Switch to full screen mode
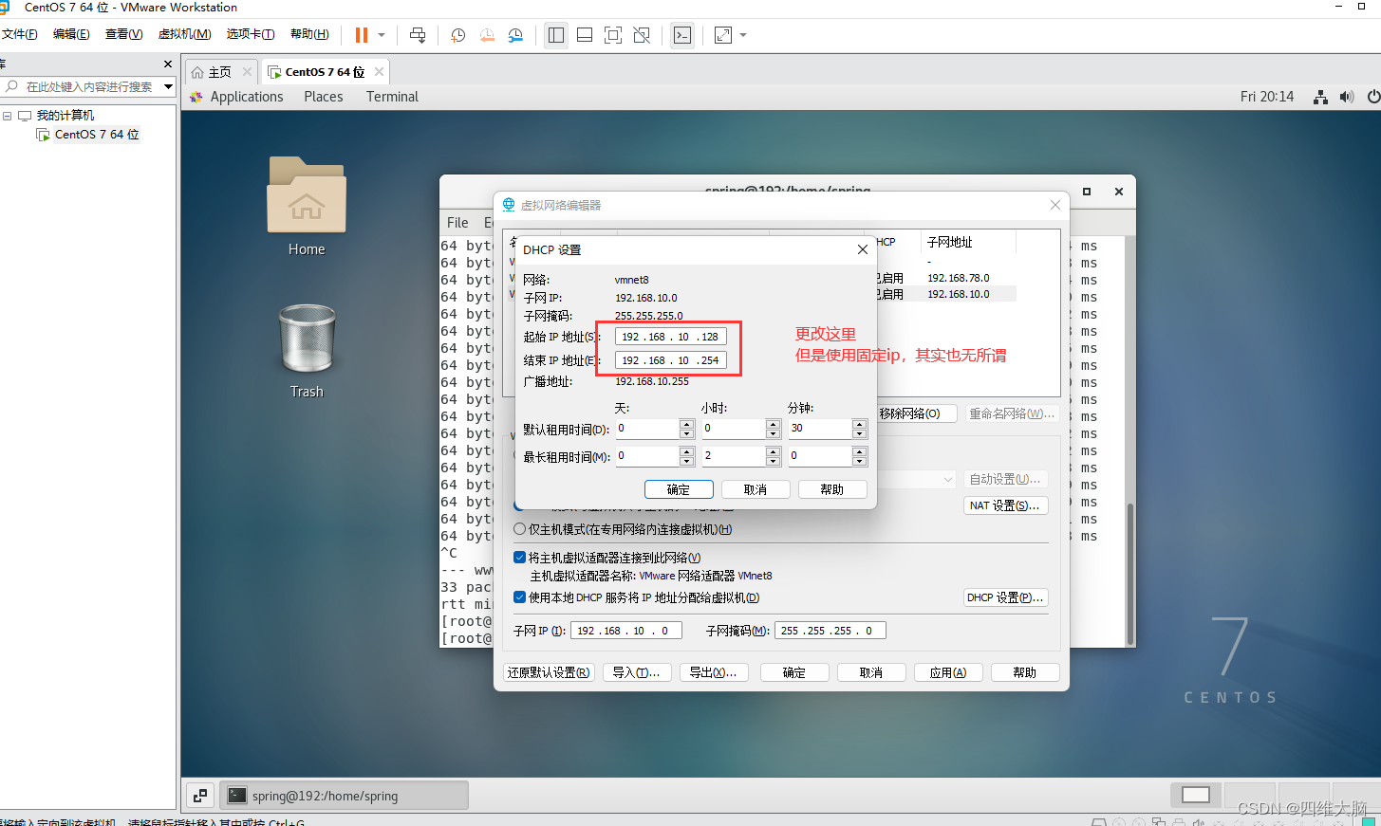 click(x=613, y=35)
